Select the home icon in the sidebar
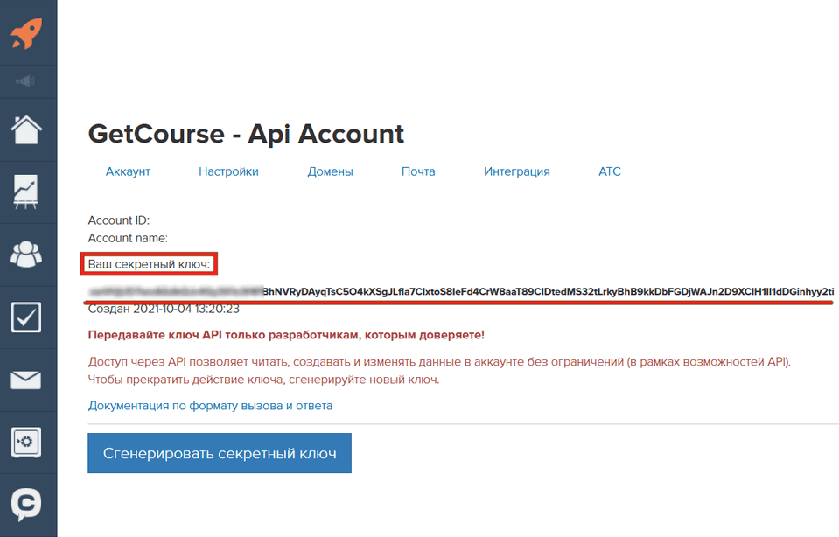Screen dimensions: 839x537 pyautogui.click(x=28, y=129)
